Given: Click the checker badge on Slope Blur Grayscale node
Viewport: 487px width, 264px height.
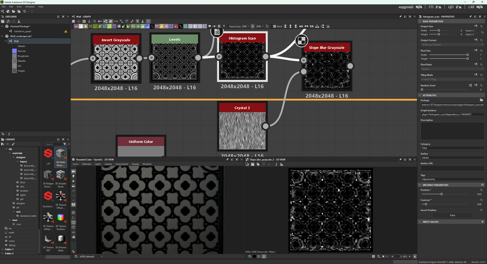Looking at the screenshot, I should coord(302,40).
